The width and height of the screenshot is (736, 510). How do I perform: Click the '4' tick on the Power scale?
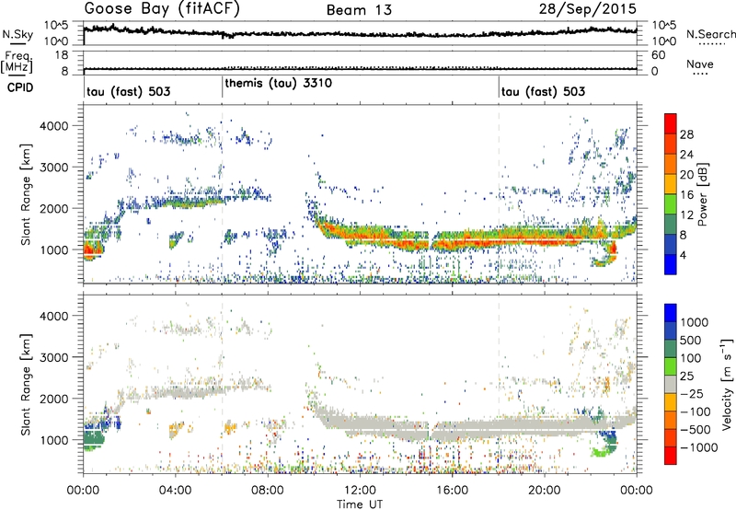pyautogui.click(x=683, y=255)
